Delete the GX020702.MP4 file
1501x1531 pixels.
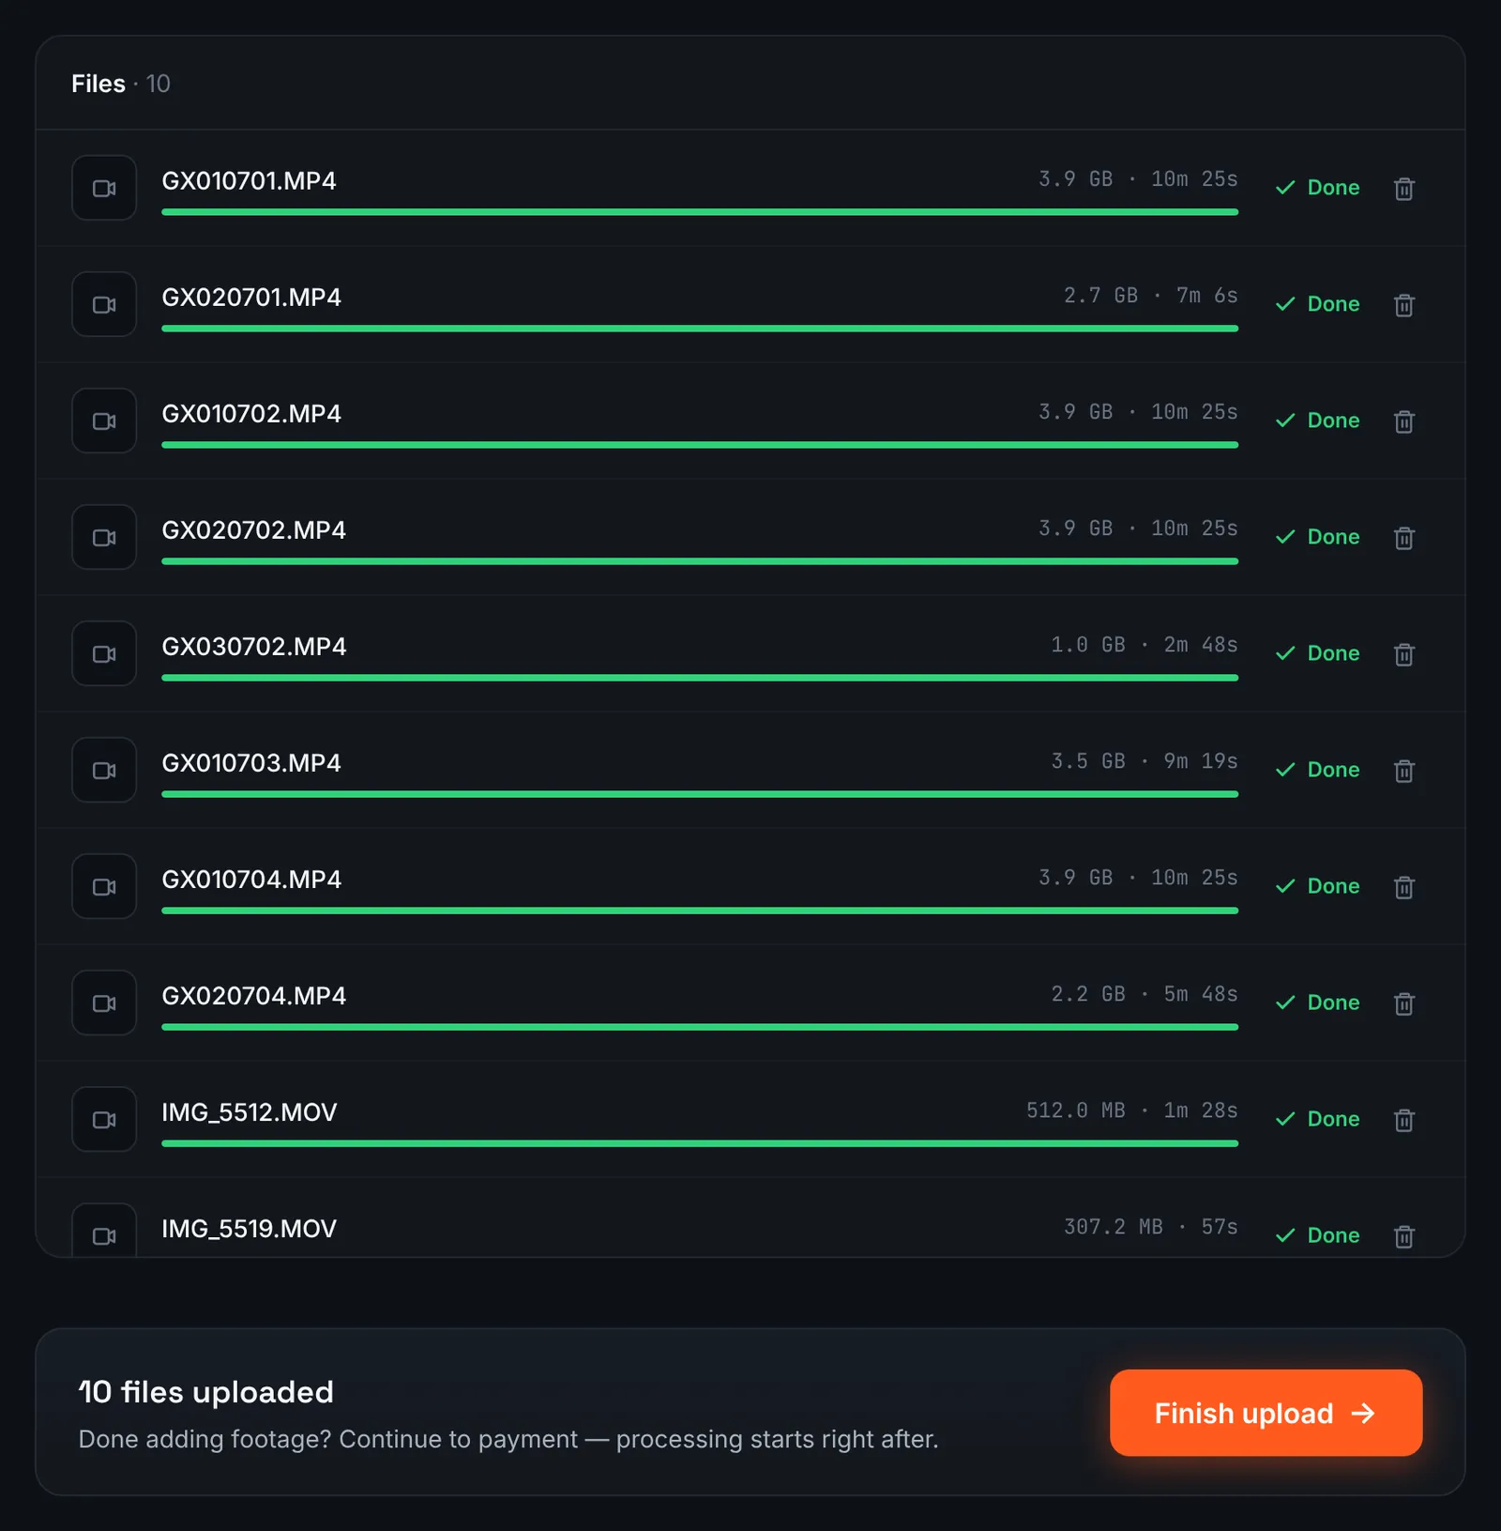[1403, 538]
